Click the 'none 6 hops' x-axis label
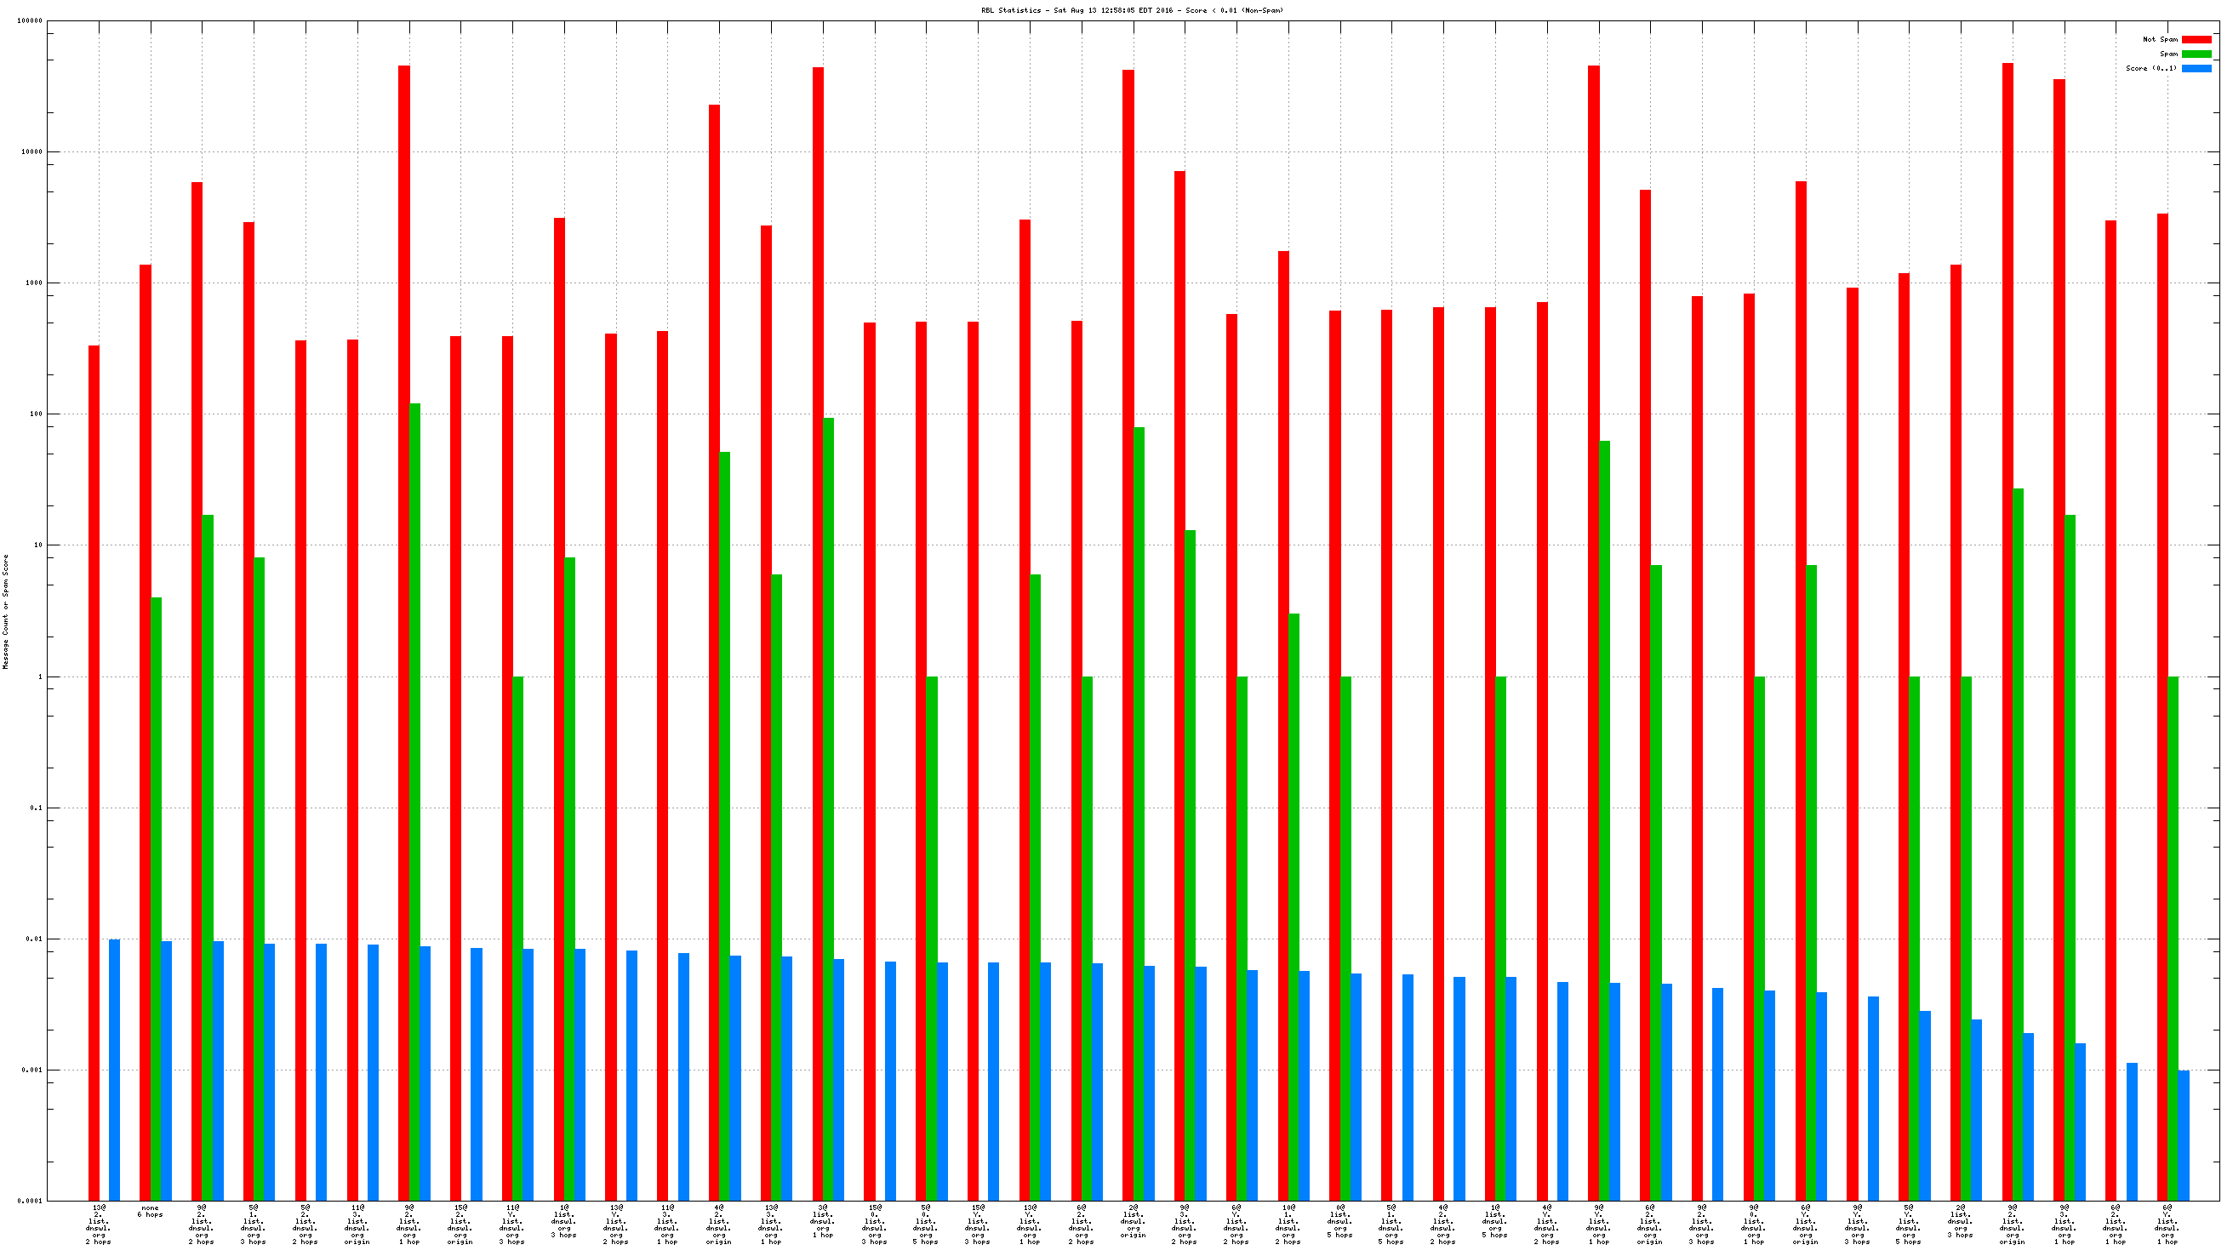The height and width of the screenshot is (1256, 2233). coord(150,1211)
